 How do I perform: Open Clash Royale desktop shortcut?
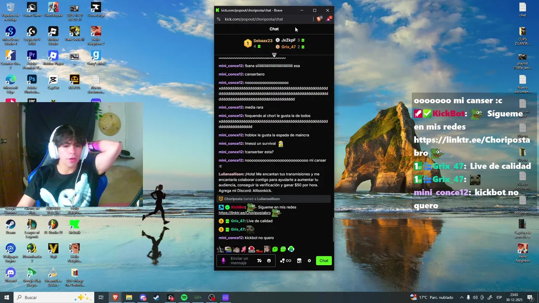[53, 10]
